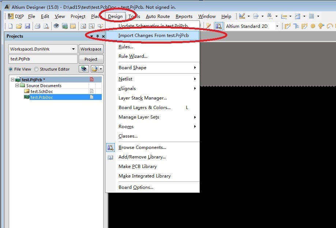Open the Classes... menu entry

pos(153,136)
